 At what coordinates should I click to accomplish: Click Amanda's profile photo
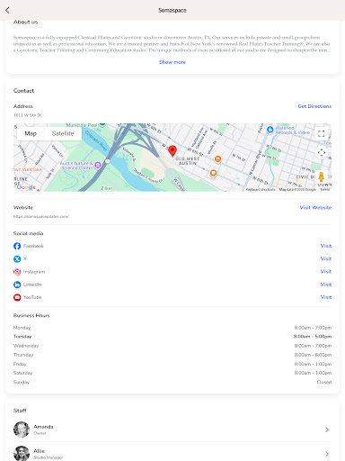(22, 429)
